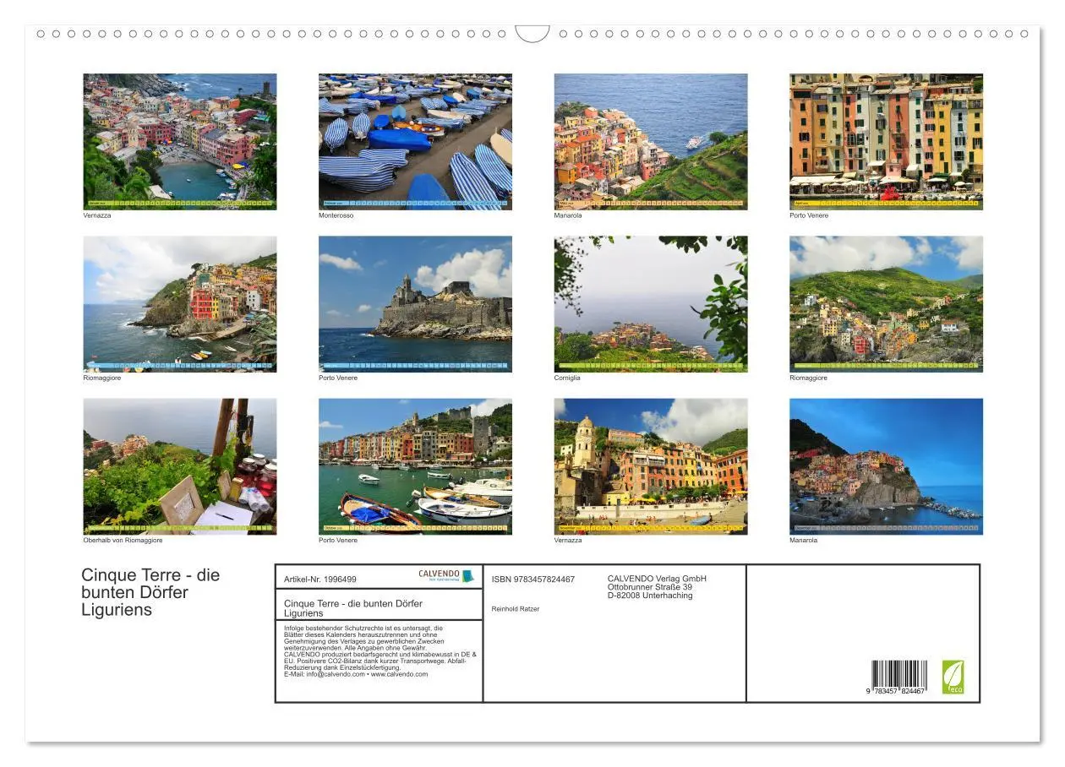
Task: Click the "Manarola" caption under the deep blue sky photo
Action: 804,541
